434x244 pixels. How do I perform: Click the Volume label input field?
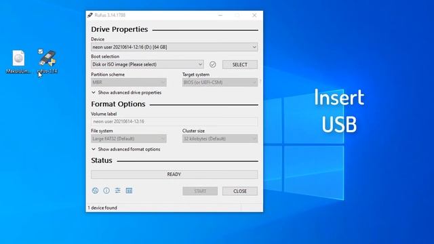tap(174, 121)
